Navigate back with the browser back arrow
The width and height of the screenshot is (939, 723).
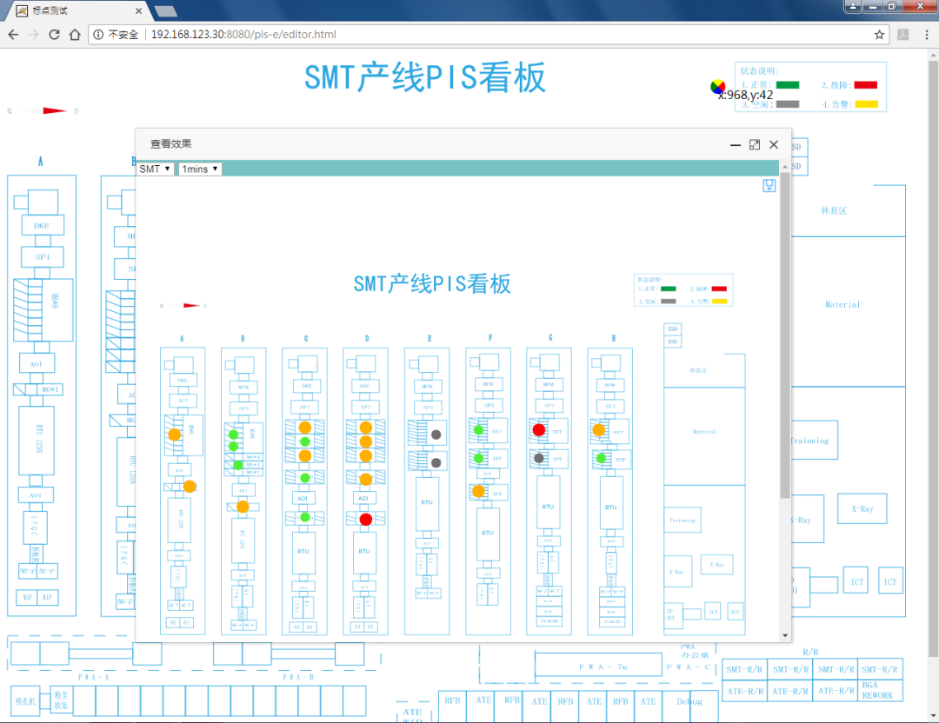tap(13, 35)
